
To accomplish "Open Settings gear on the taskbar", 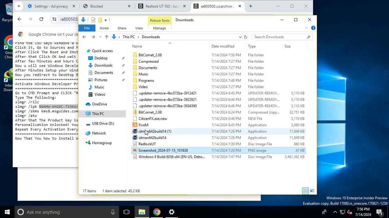I will coord(172,212).
